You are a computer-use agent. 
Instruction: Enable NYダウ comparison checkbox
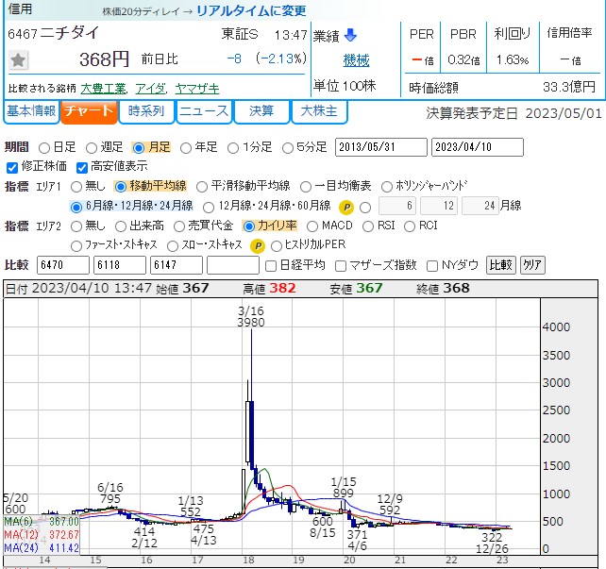pyautogui.click(x=432, y=266)
